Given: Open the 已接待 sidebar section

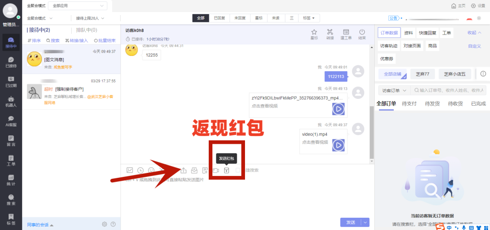Looking at the screenshot, I should [11, 62].
